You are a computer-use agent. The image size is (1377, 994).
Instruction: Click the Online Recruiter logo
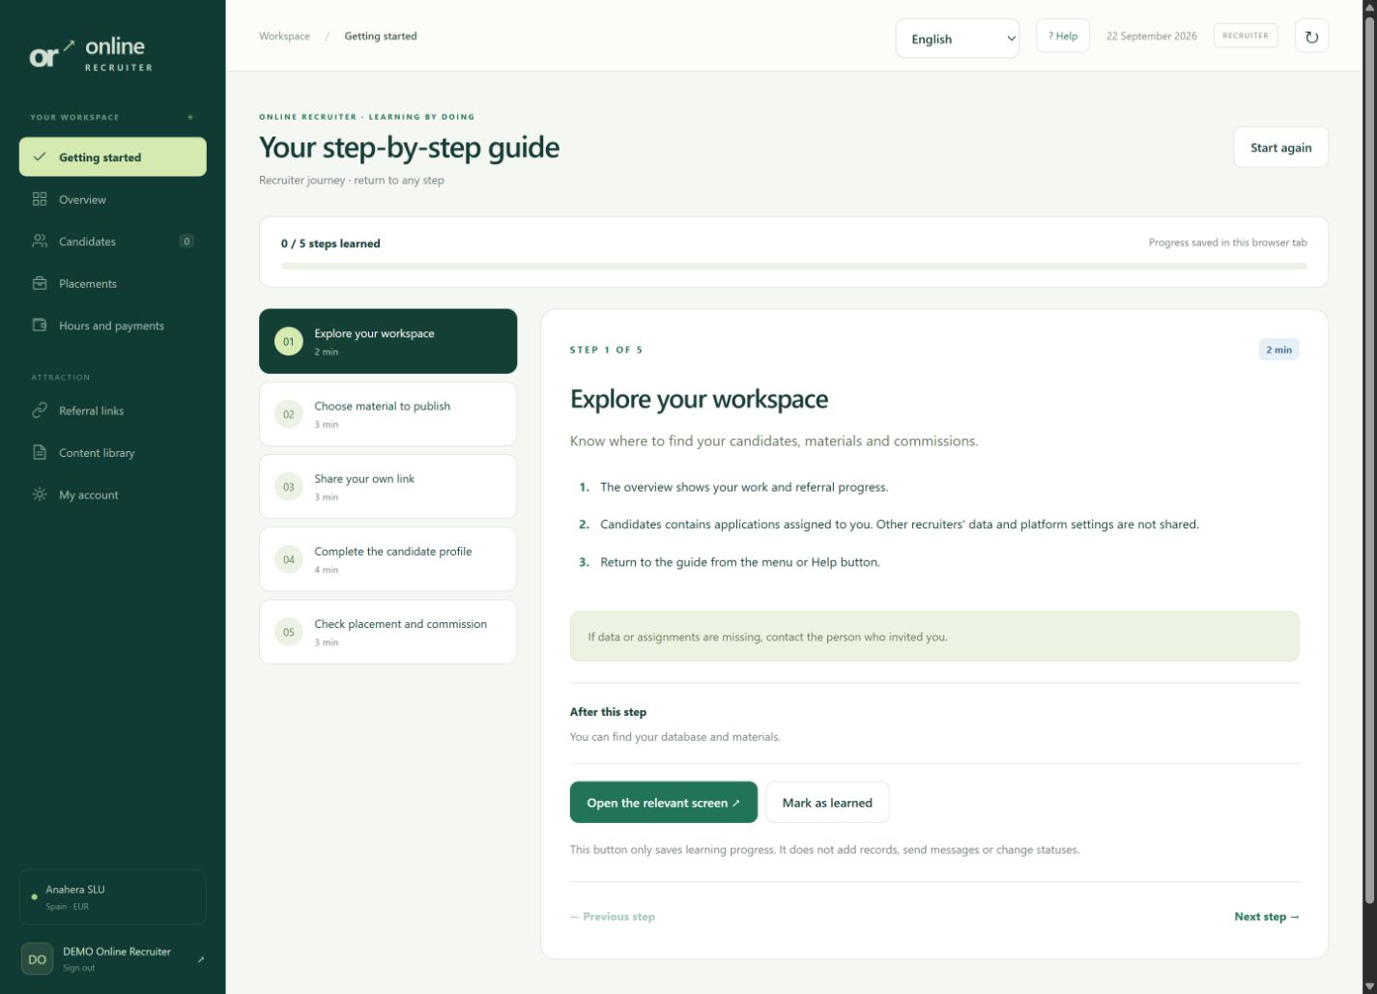click(91, 55)
